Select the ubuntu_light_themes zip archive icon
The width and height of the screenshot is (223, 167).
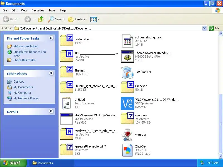67,87
